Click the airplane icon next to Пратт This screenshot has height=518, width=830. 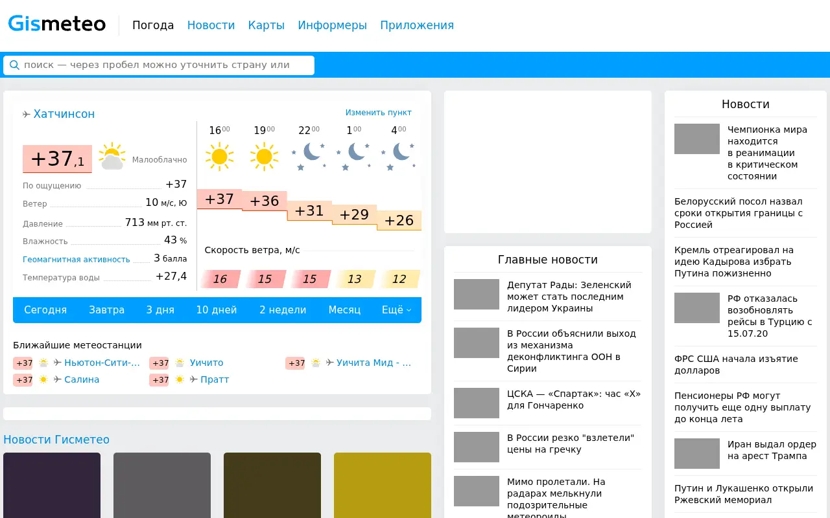point(193,379)
